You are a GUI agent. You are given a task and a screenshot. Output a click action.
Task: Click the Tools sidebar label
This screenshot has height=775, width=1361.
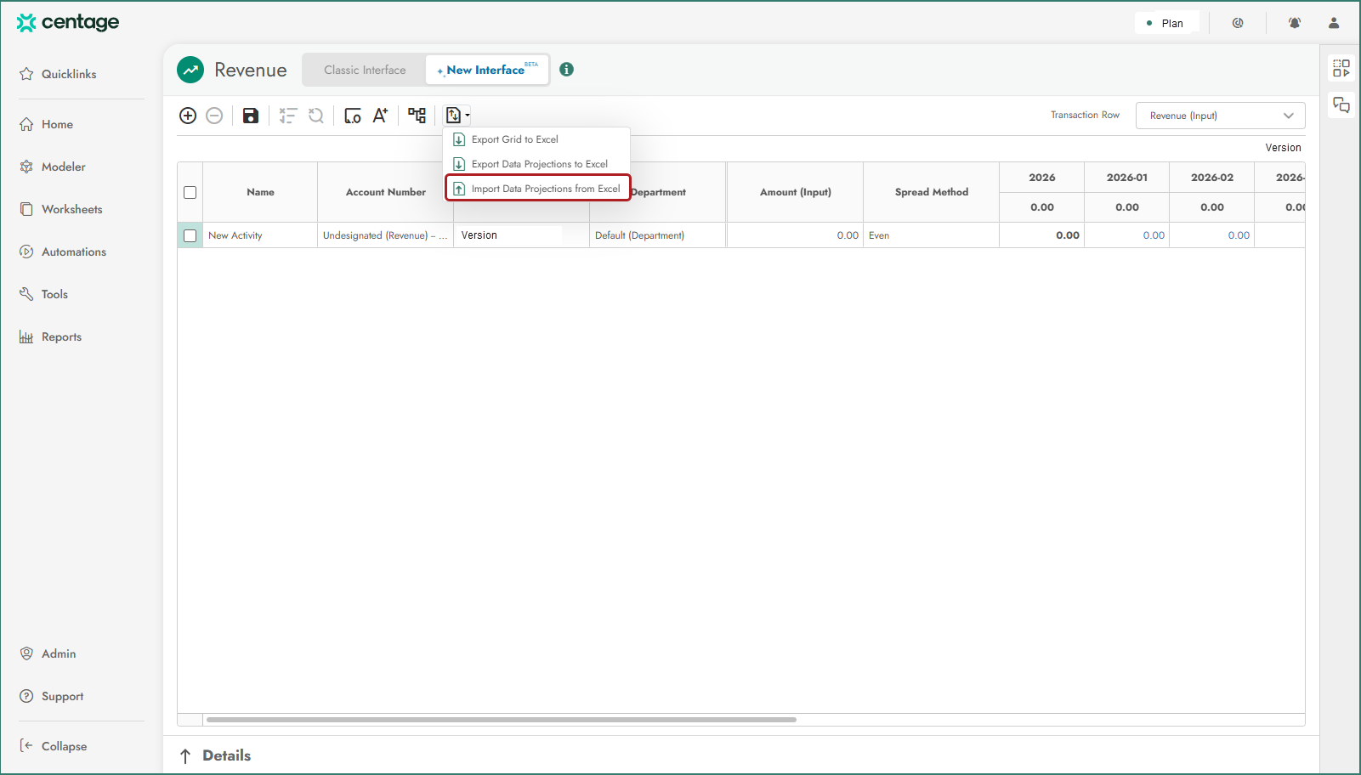click(x=54, y=294)
